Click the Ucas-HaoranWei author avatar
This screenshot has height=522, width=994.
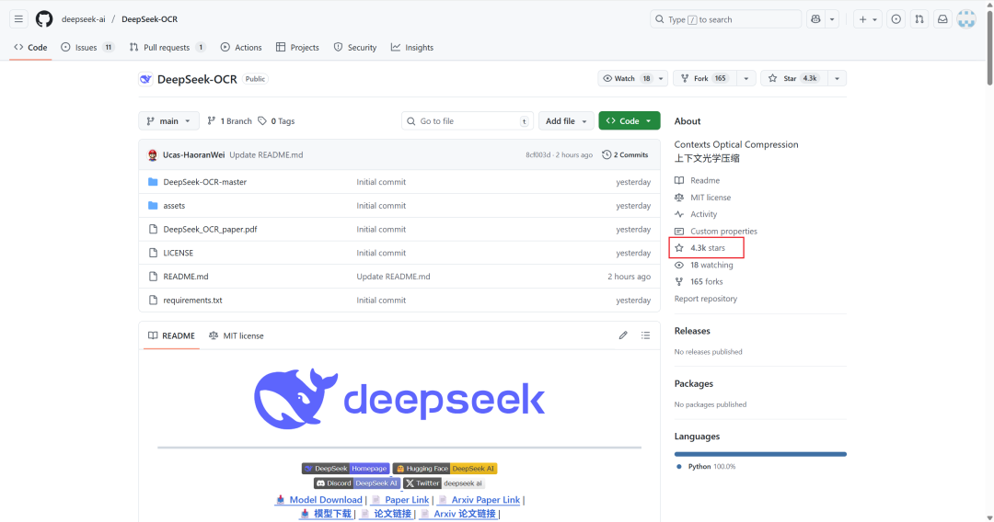152,155
